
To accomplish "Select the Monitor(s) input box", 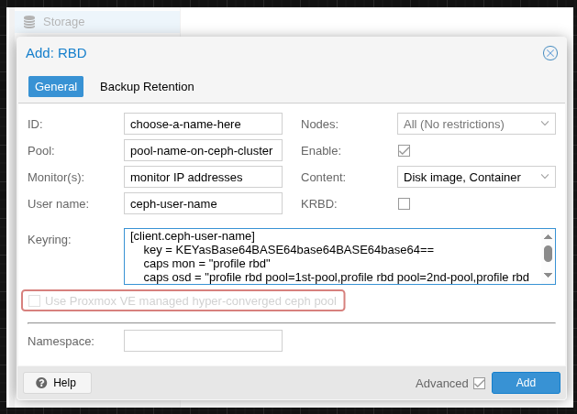I will point(203,177).
